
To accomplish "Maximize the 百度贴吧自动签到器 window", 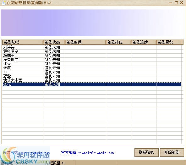I will click(x=176, y=3).
